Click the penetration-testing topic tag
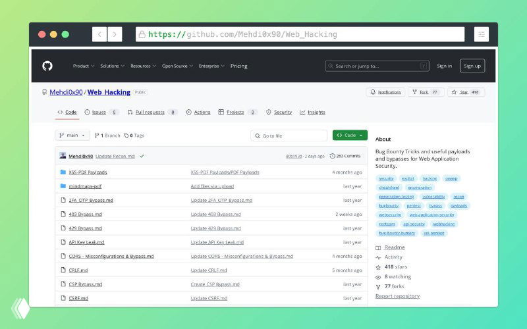This screenshot has height=329, width=527. (397, 197)
